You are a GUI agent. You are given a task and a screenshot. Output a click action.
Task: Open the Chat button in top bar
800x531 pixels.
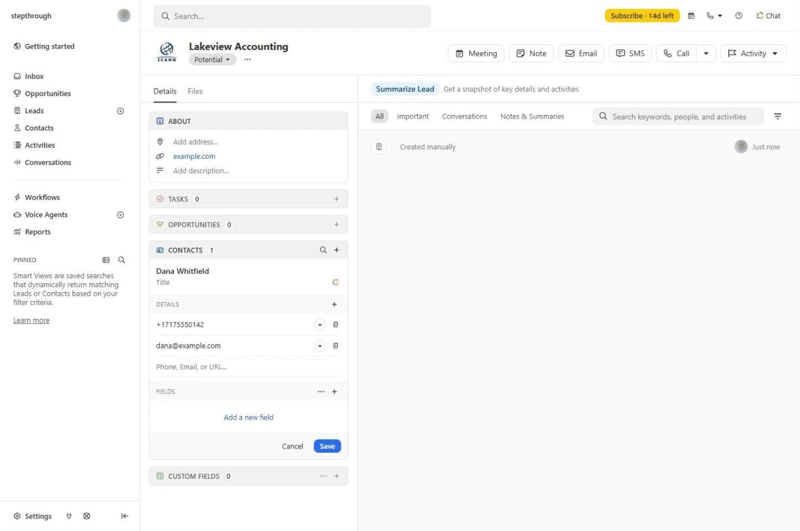(x=768, y=16)
